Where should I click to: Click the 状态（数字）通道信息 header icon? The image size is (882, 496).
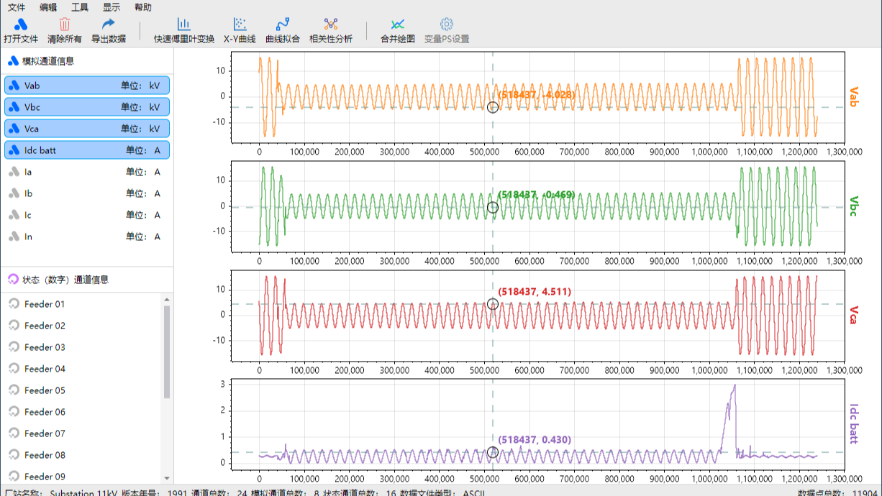12,280
